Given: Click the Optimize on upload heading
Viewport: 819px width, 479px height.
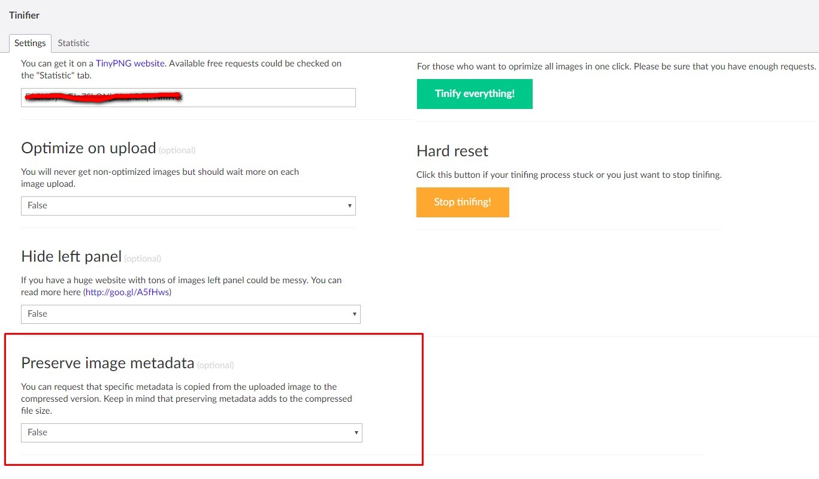Looking at the screenshot, I should tap(89, 148).
